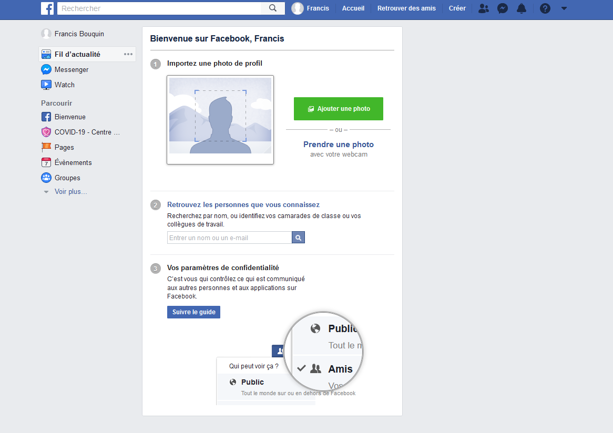This screenshot has width=613, height=433.
Task: Click the name or e-mail input field
Action: tap(229, 238)
